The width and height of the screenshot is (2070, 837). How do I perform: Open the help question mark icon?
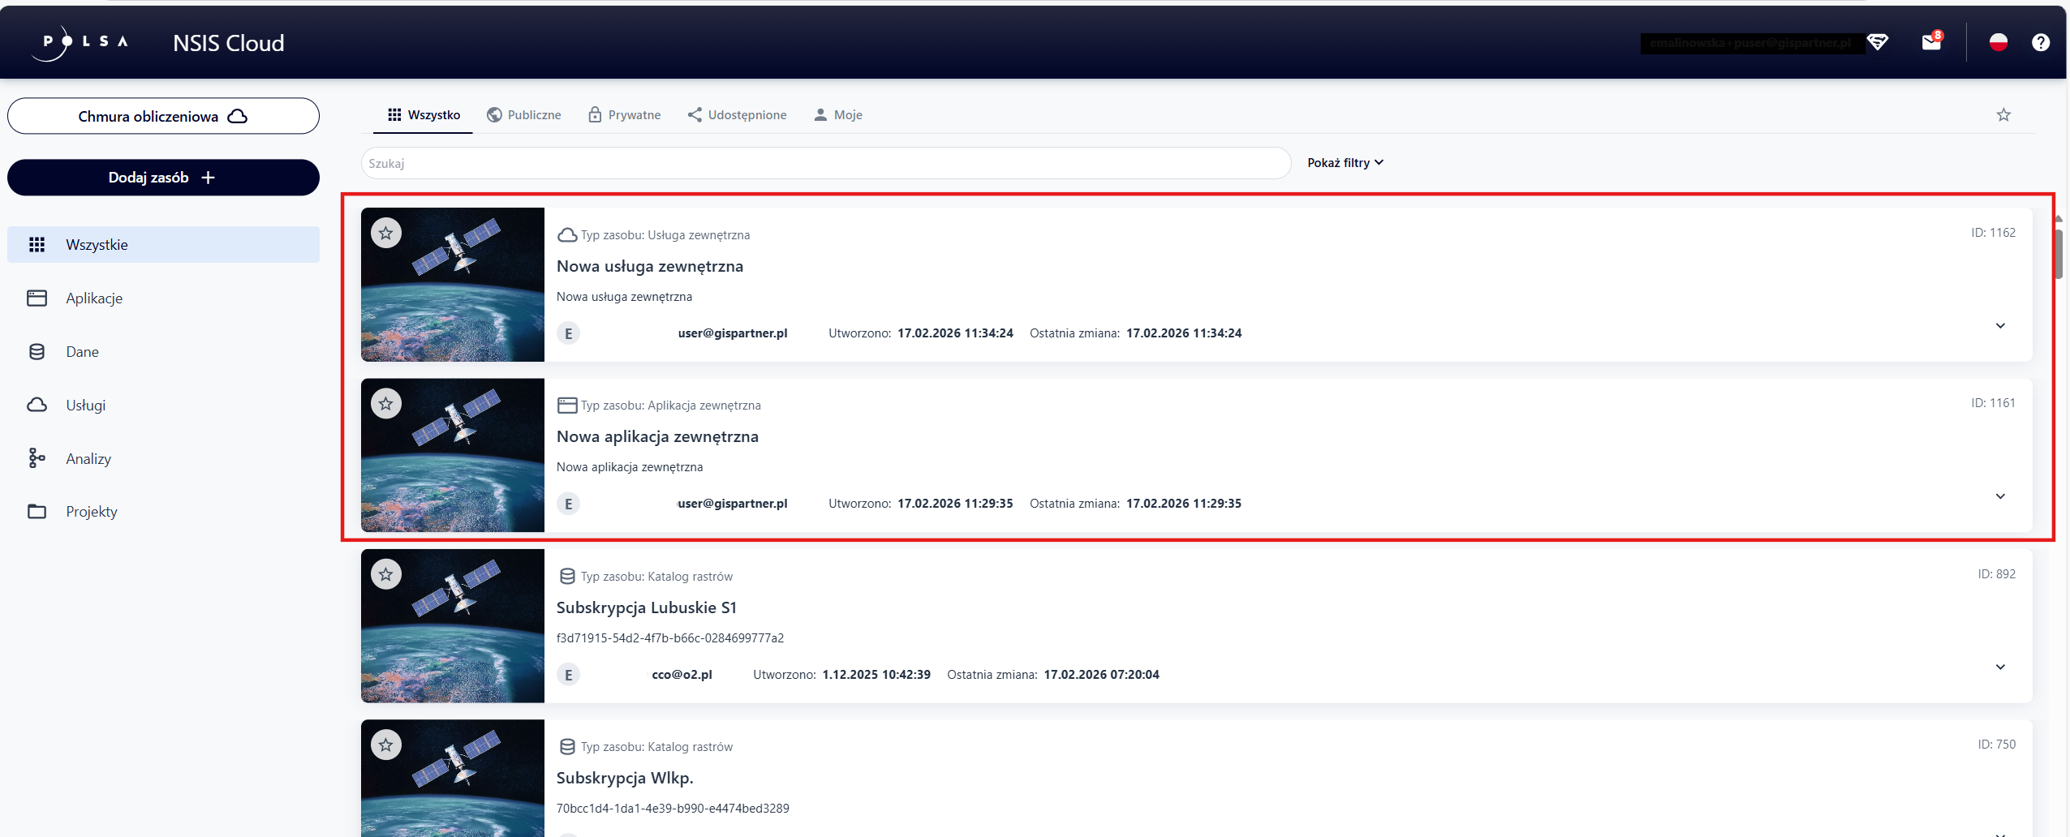pyautogui.click(x=2040, y=42)
